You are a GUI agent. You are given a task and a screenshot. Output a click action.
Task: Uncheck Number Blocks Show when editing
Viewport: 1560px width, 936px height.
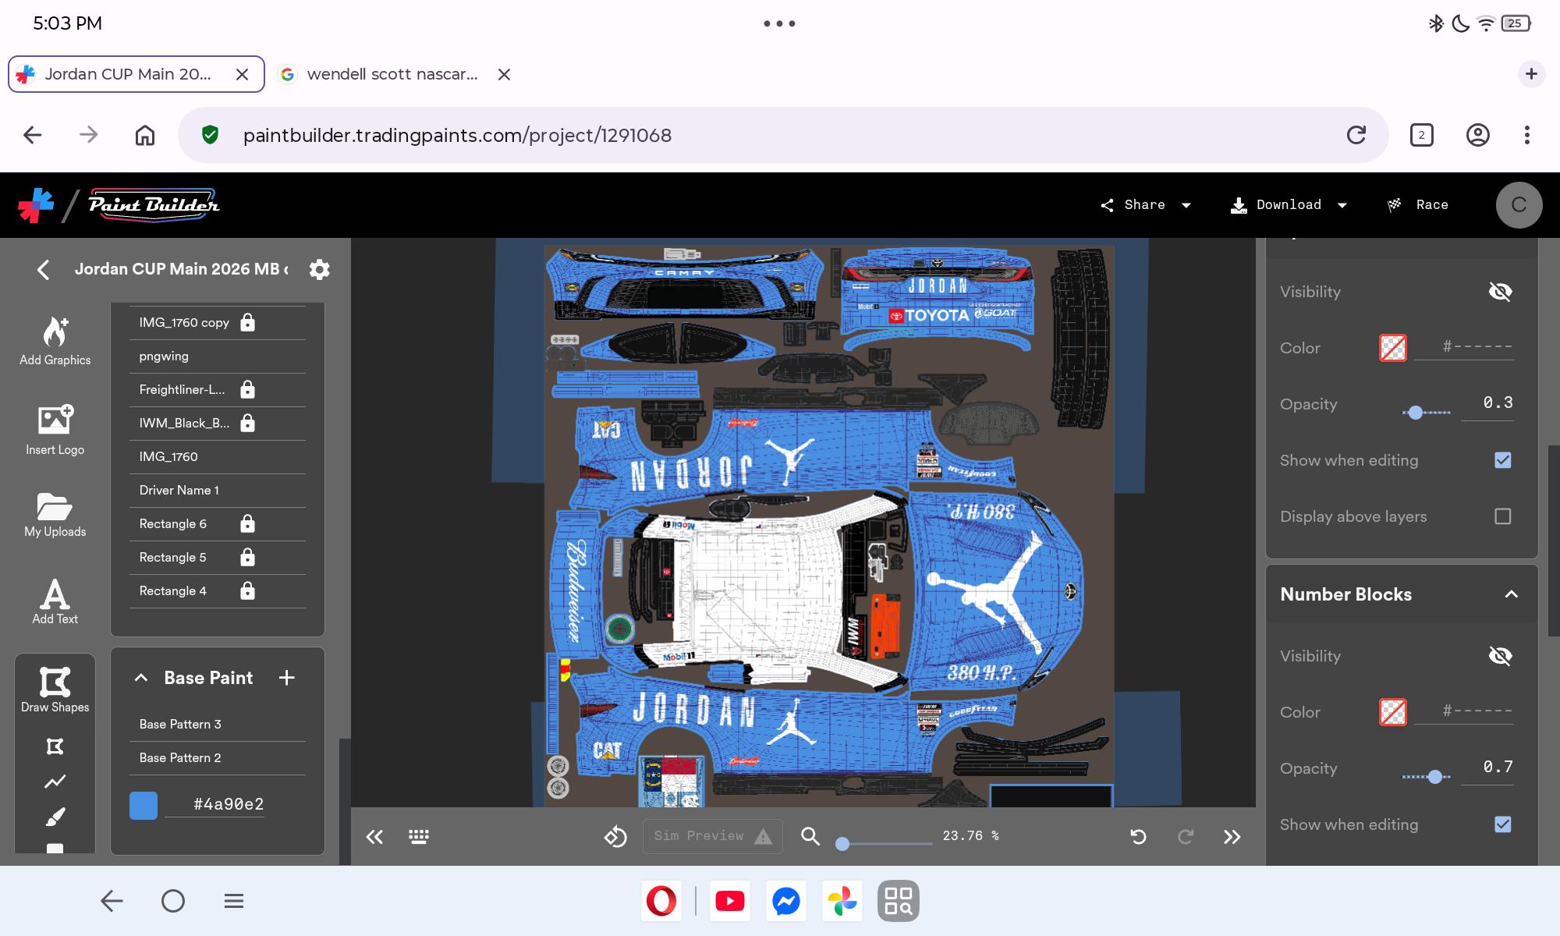pyautogui.click(x=1503, y=824)
